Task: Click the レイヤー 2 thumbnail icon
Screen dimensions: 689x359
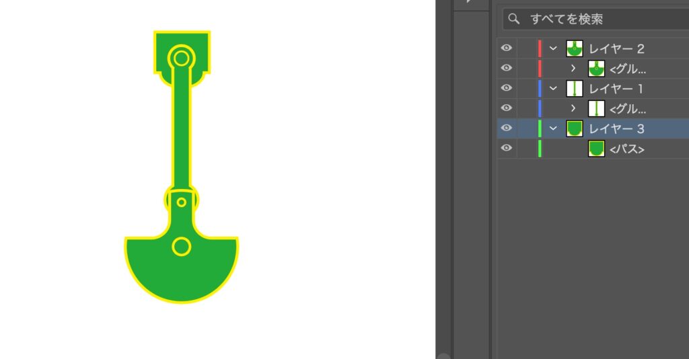Action: click(574, 48)
